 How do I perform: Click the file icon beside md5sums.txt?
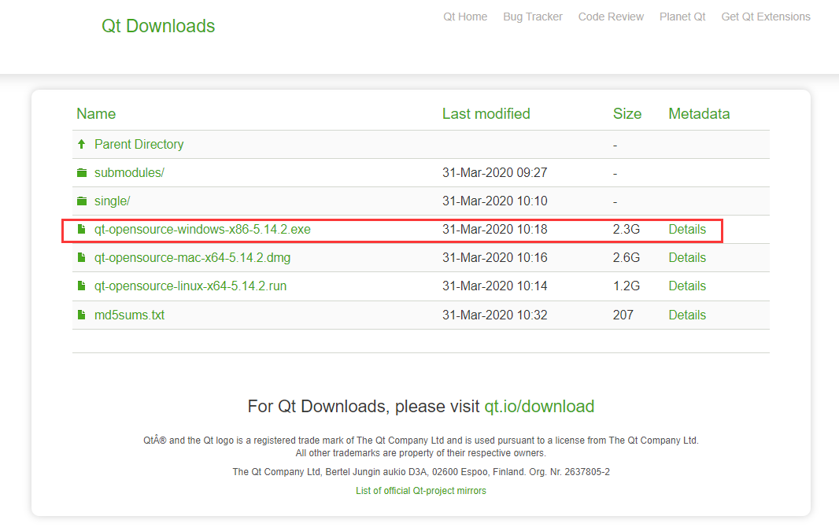81,315
